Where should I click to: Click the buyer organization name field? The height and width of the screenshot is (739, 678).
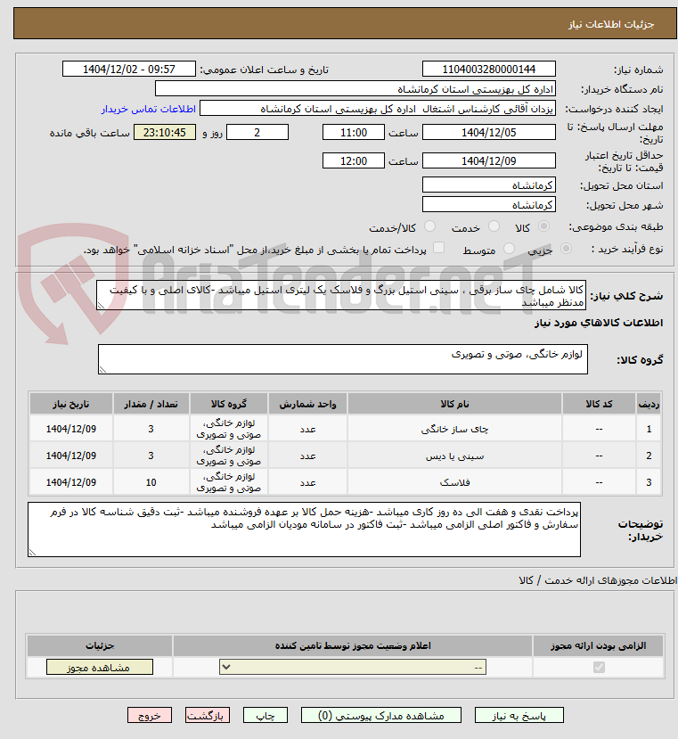(x=355, y=89)
